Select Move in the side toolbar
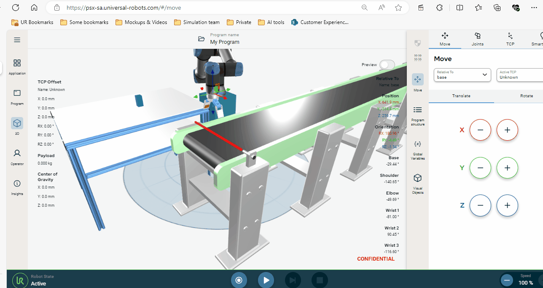The height and width of the screenshot is (288, 543). 417,83
